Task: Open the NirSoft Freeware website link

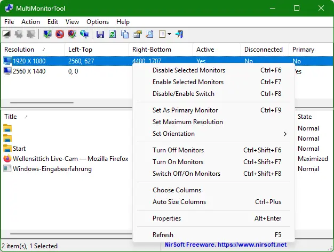Action: point(226,245)
